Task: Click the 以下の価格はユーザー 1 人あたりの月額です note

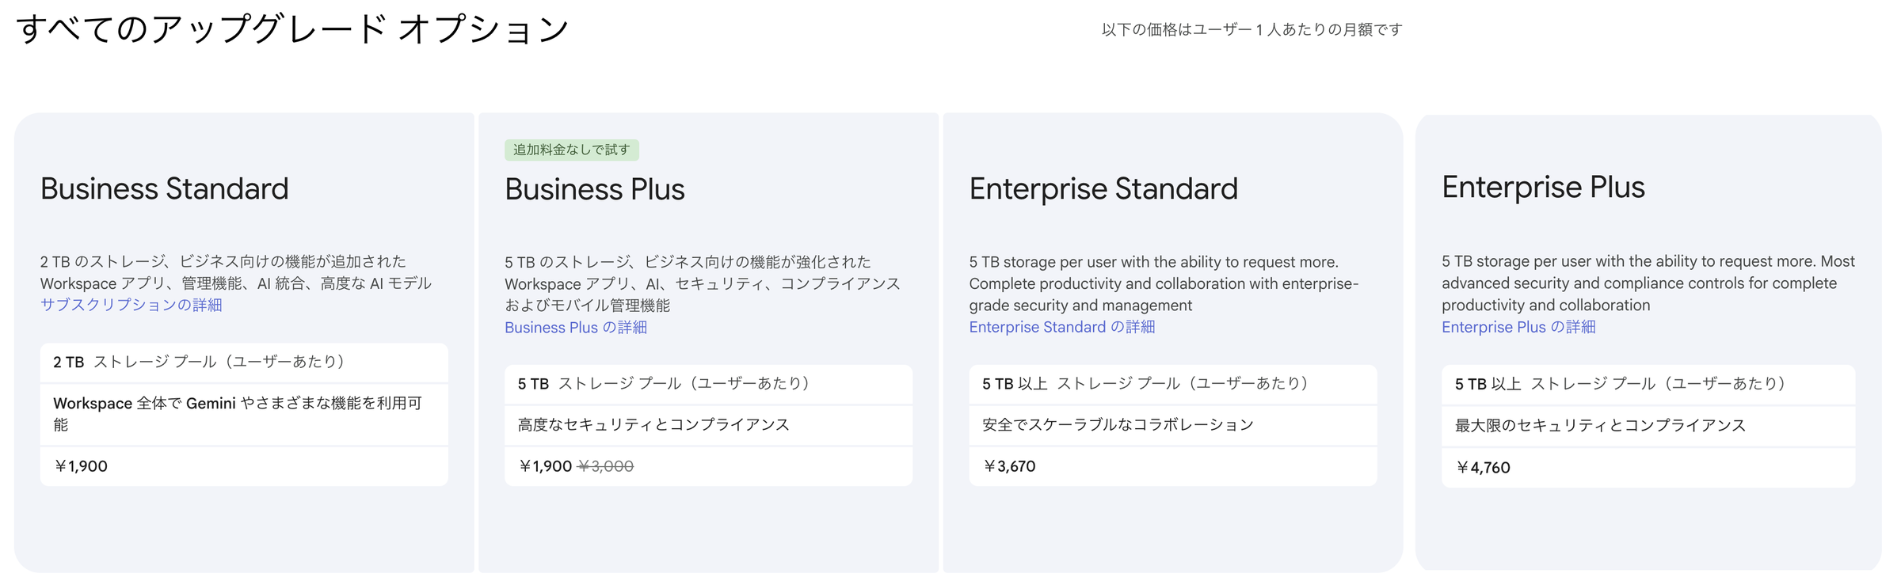Action: (x=1251, y=29)
